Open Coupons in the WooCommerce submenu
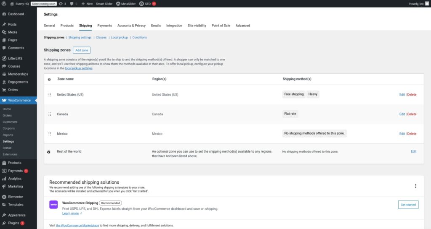 tap(8, 128)
